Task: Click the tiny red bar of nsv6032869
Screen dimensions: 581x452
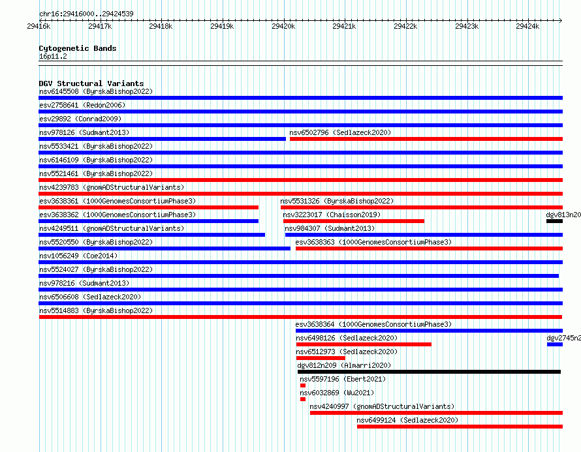Action: [303, 399]
